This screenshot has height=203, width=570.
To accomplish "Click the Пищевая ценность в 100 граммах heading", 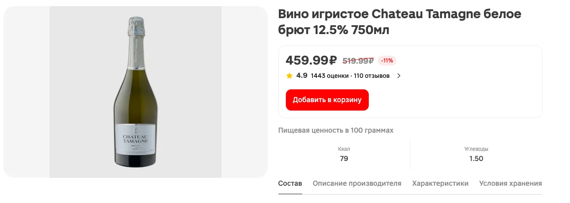I will point(336,130).
